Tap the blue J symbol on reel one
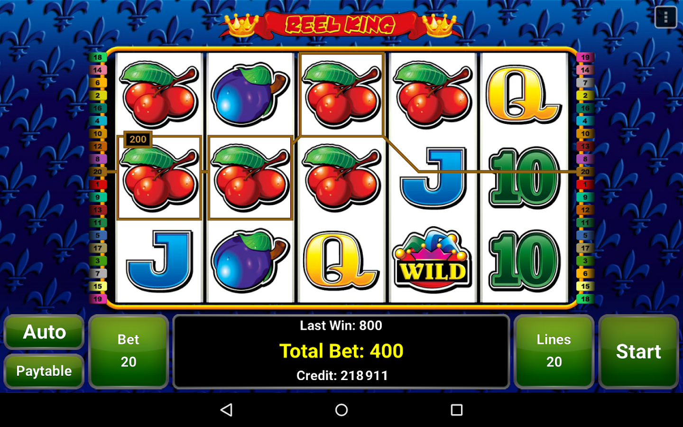683x427 pixels. pyautogui.click(x=159, y=260)
